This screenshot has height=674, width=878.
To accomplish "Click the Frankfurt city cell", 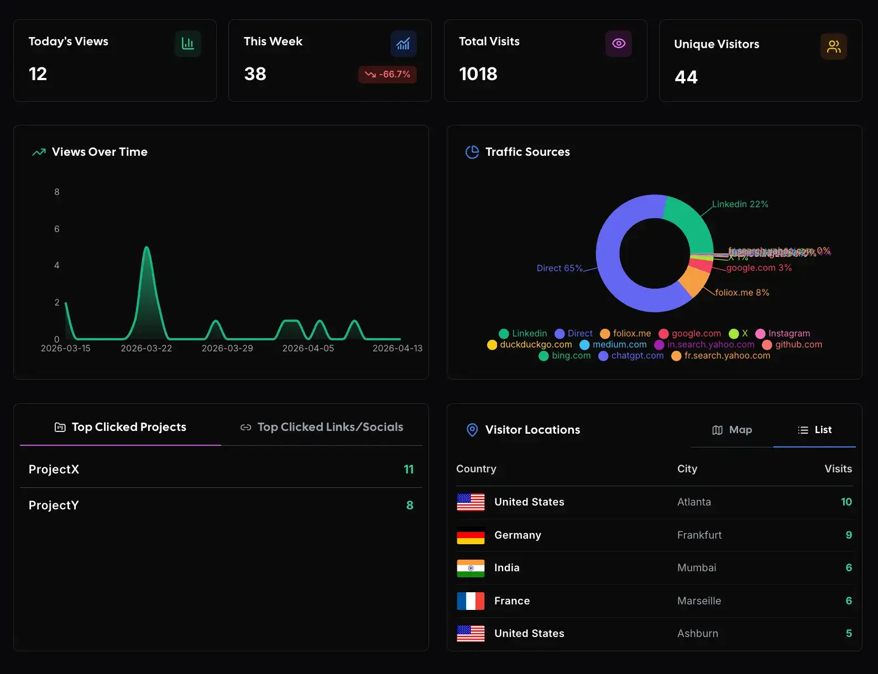I will 699,535.
